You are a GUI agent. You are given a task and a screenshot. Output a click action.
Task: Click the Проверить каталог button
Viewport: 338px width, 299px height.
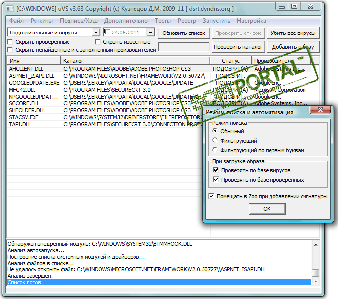(238, 47)
